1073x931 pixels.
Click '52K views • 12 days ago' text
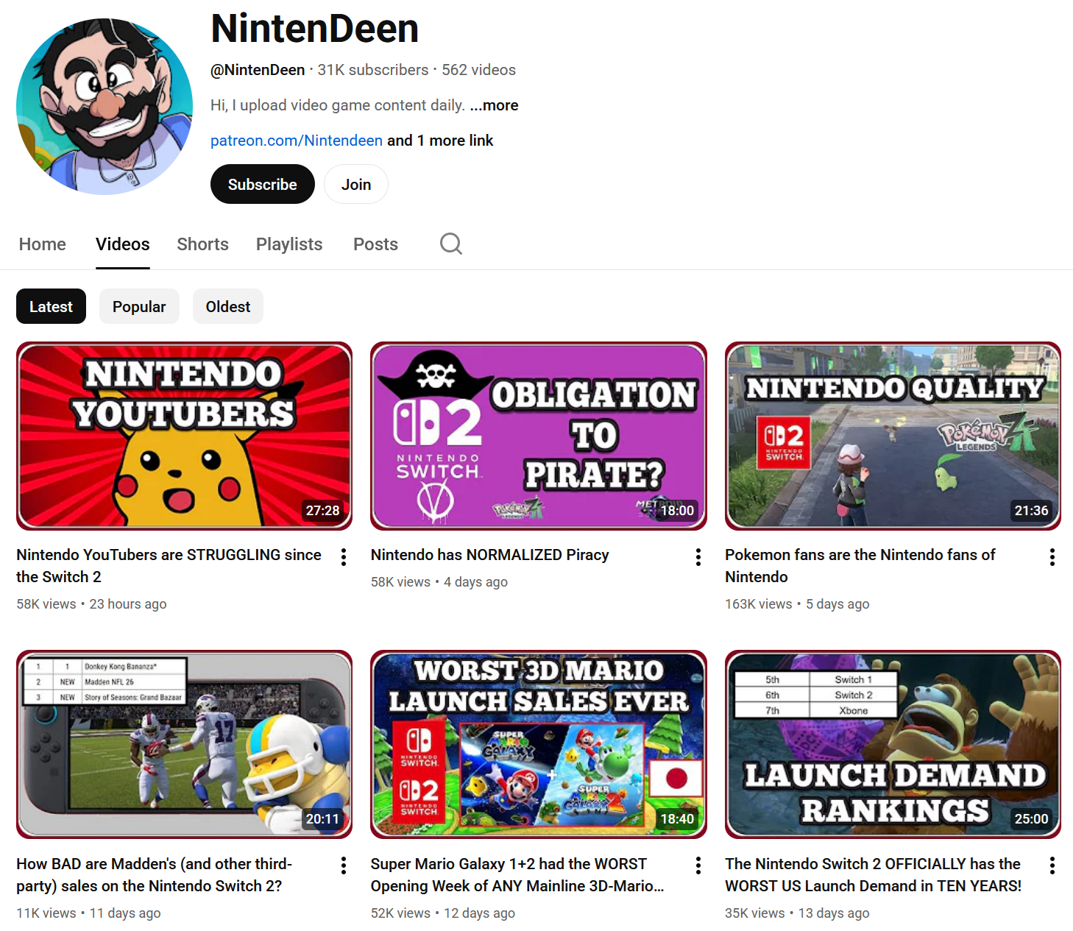[x=443, y=913]
